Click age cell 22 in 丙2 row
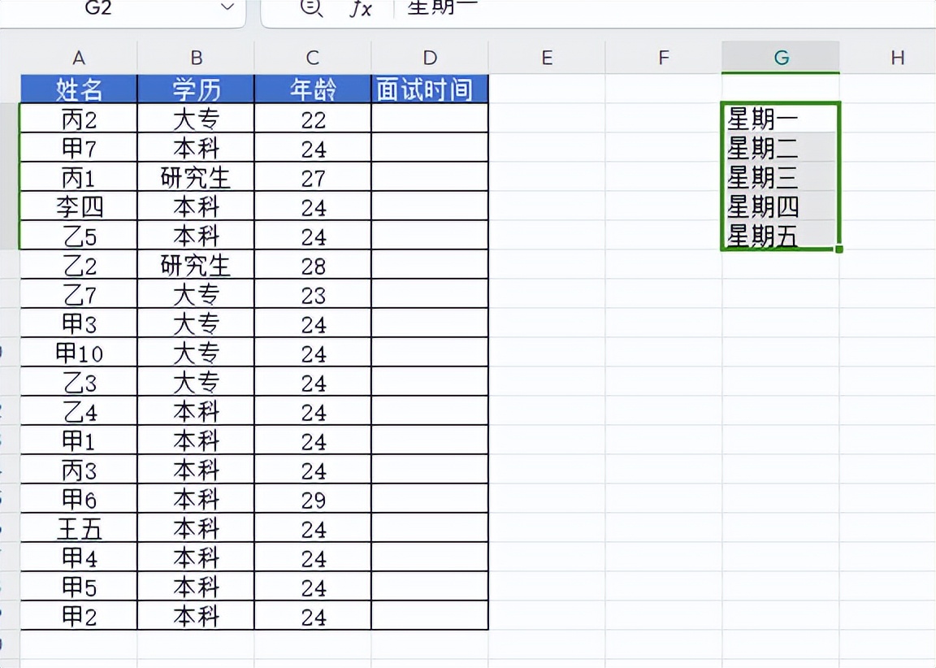 point(313,118)
